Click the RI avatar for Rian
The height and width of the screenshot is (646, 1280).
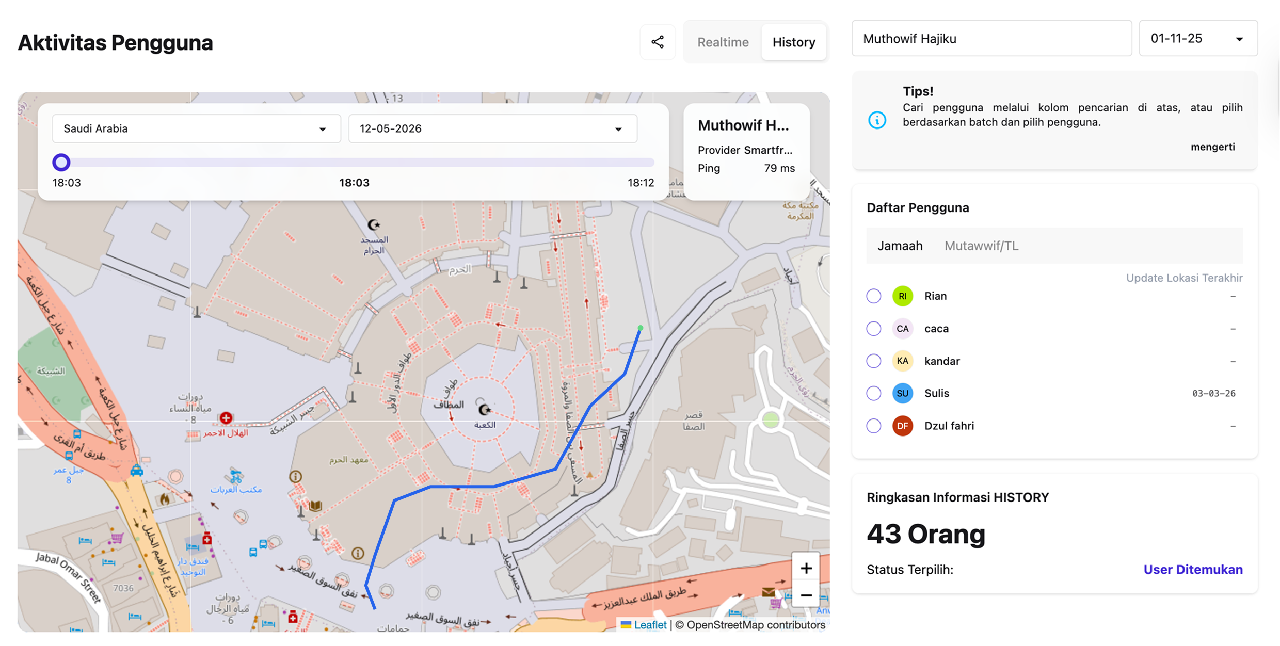click(903, 296)
